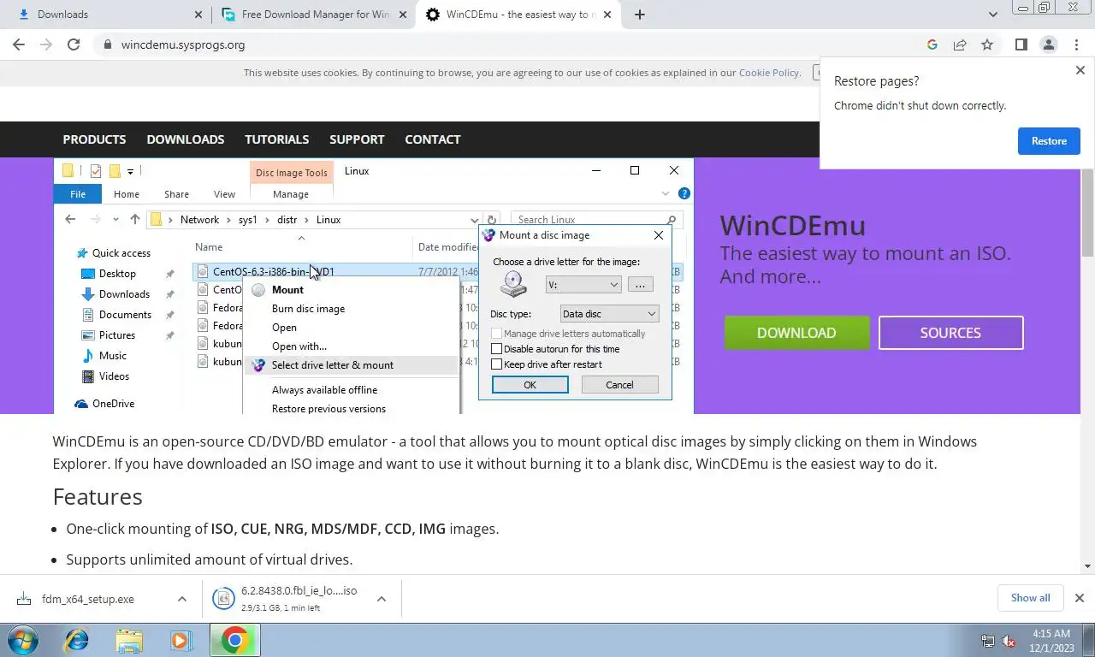
Task: Close the downloads bar
Action: (x=1079, y=598)
